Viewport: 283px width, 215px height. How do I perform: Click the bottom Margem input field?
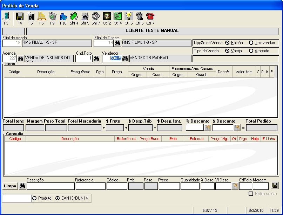(x=261, y=186)
